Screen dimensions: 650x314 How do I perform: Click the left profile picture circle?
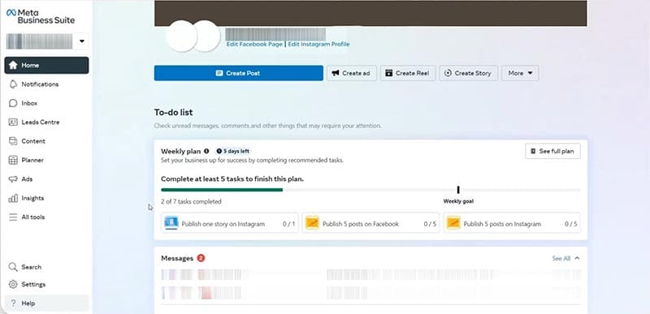click(181, 37)
